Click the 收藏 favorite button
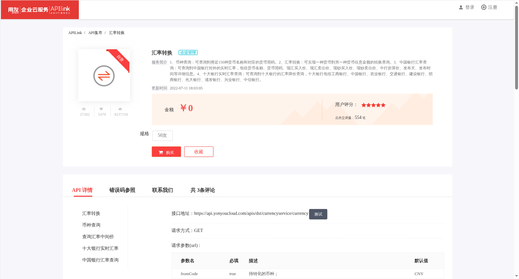The image size is (519, 279). point(199,152)
